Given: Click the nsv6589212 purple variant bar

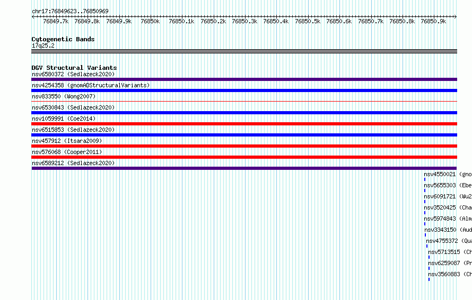Looking at the screenshot, I should click(x=244, y=168).
